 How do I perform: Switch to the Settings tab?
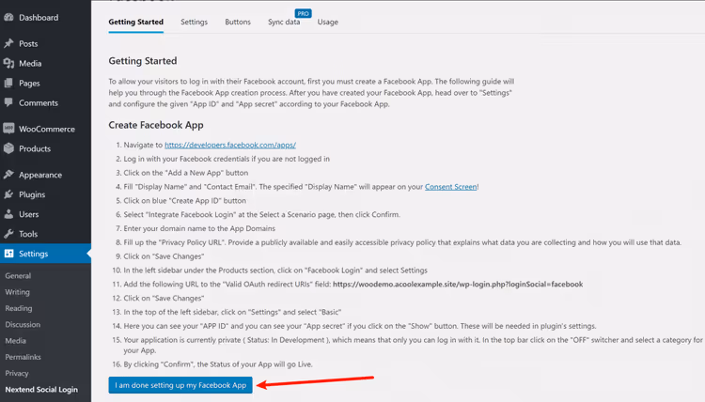(195, 22)
